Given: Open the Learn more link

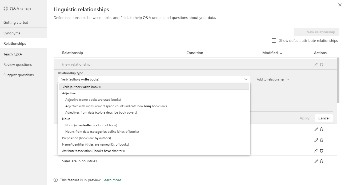Looking at the screenshot, I should click(112, 180).
